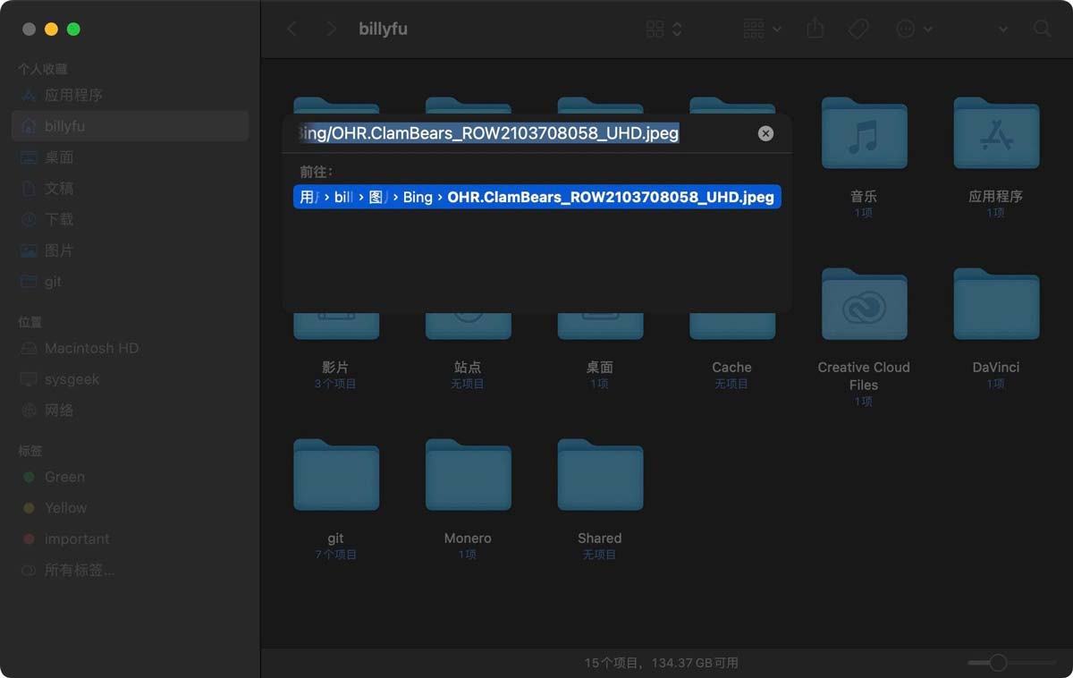Select the 音乐 folder icon
This screenshot has width=1073, height=678.
pyautogui.click(x=864, y=134)
